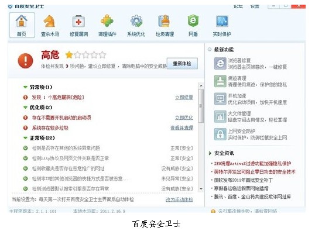Viewport: 315px width, 231px height.
Task: Click the 存在不需要开机启动的启动项 text
Action: pyautogui.click(x=61, y=118)
